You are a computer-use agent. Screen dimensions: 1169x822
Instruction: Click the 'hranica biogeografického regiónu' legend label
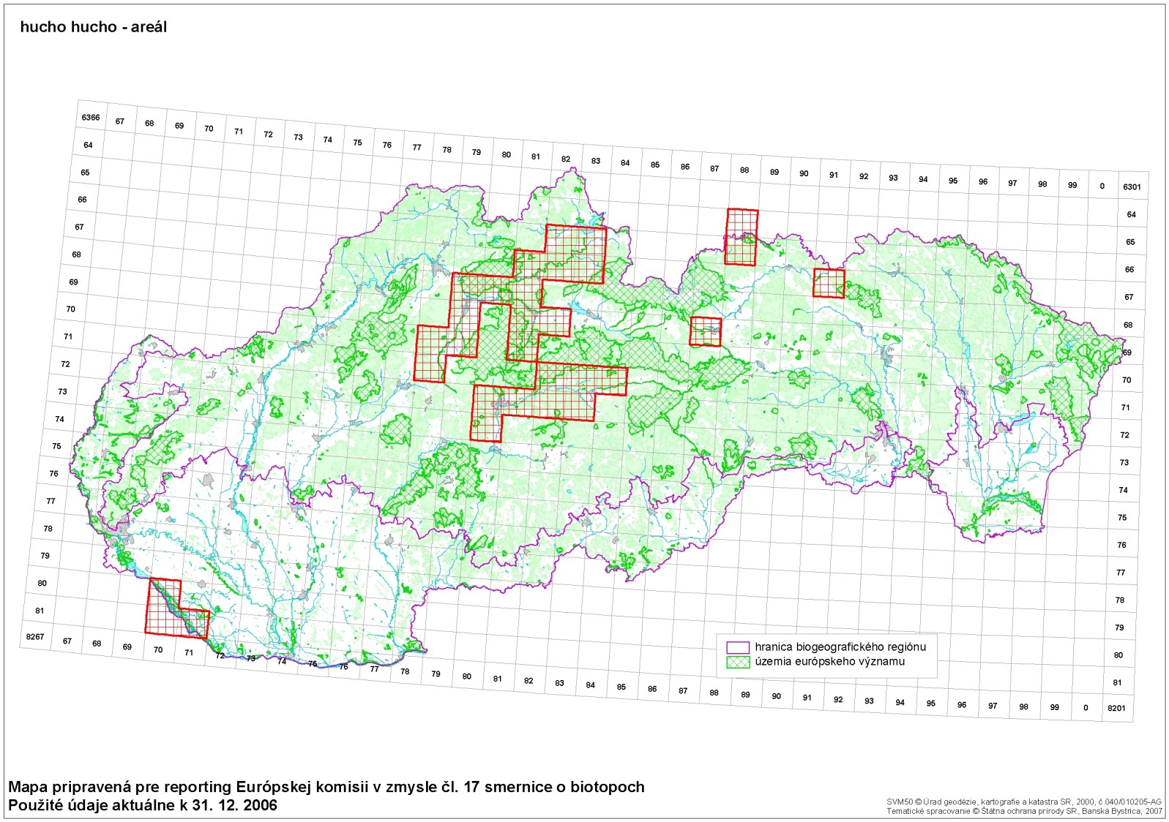point(840,647)
